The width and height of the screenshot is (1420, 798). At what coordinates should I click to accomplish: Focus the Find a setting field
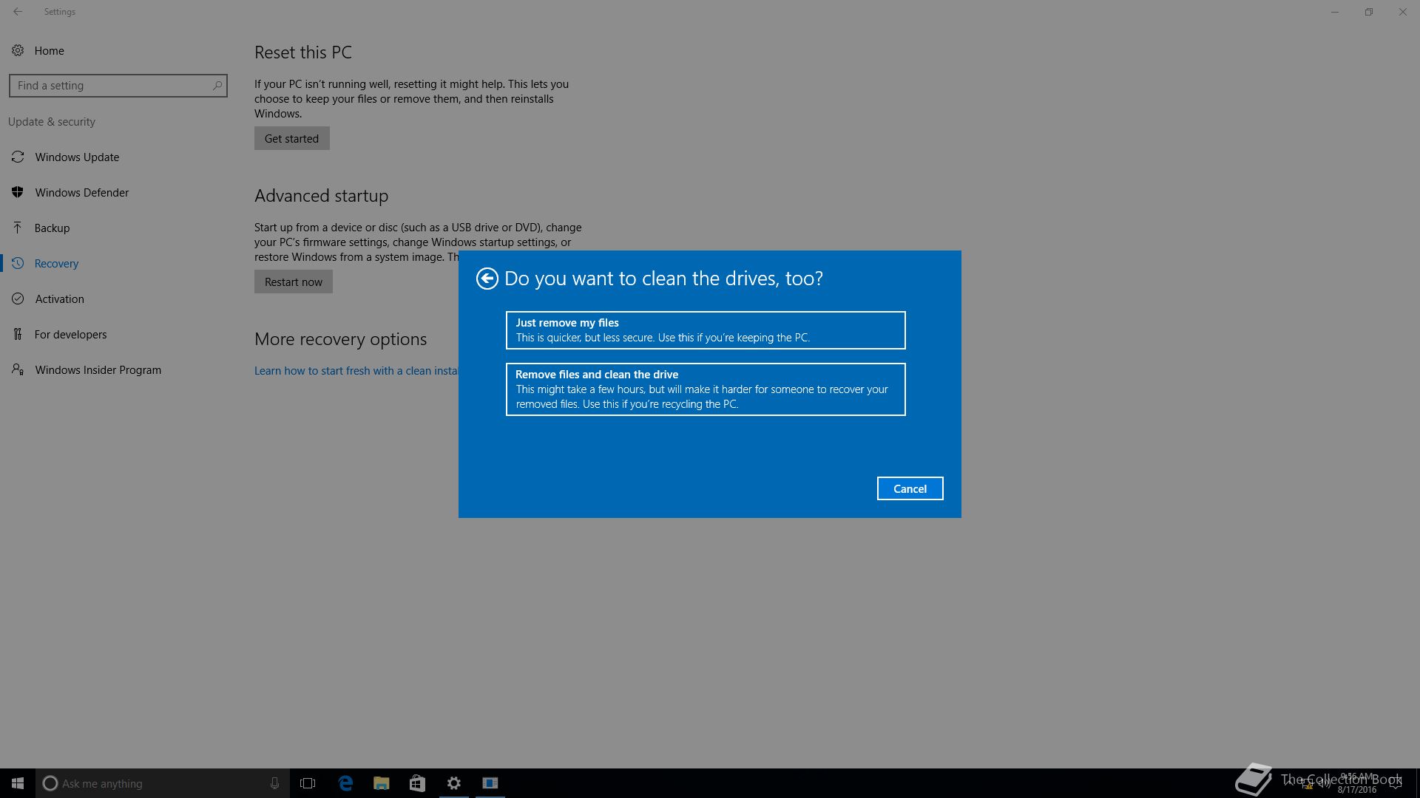coord(111,86)
